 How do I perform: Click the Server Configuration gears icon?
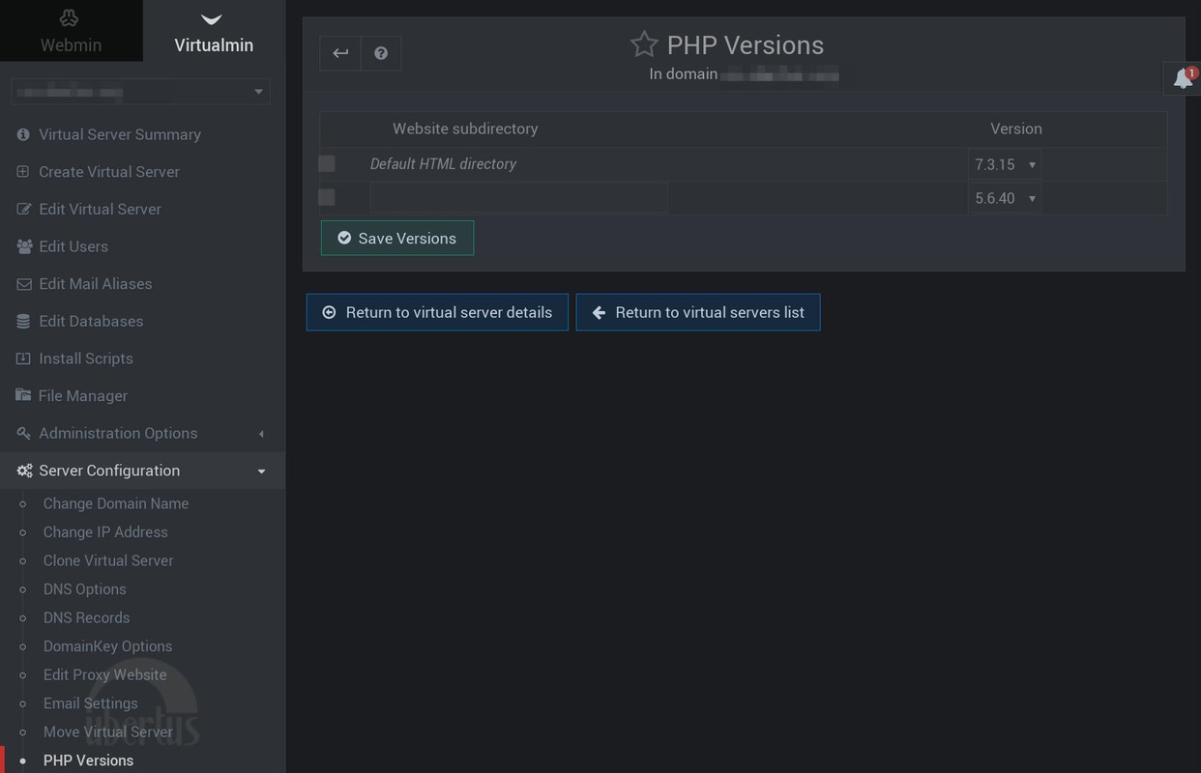click(x=24, y=471)
